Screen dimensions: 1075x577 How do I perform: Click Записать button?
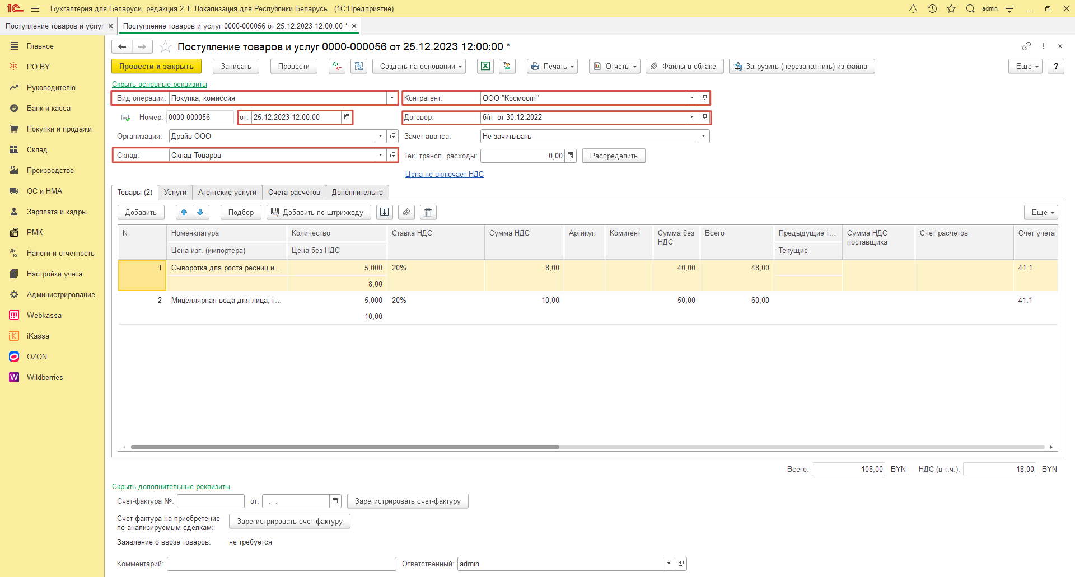(236, 66)
